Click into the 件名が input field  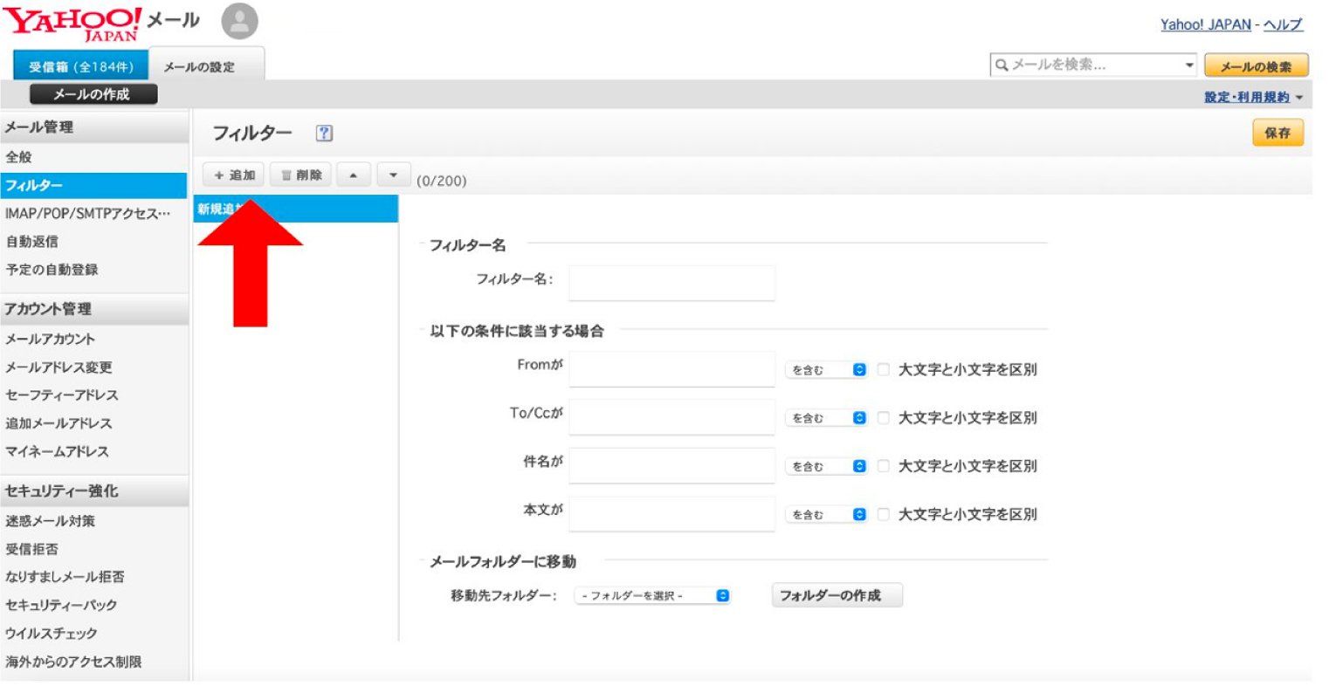(x=671, y=466)
